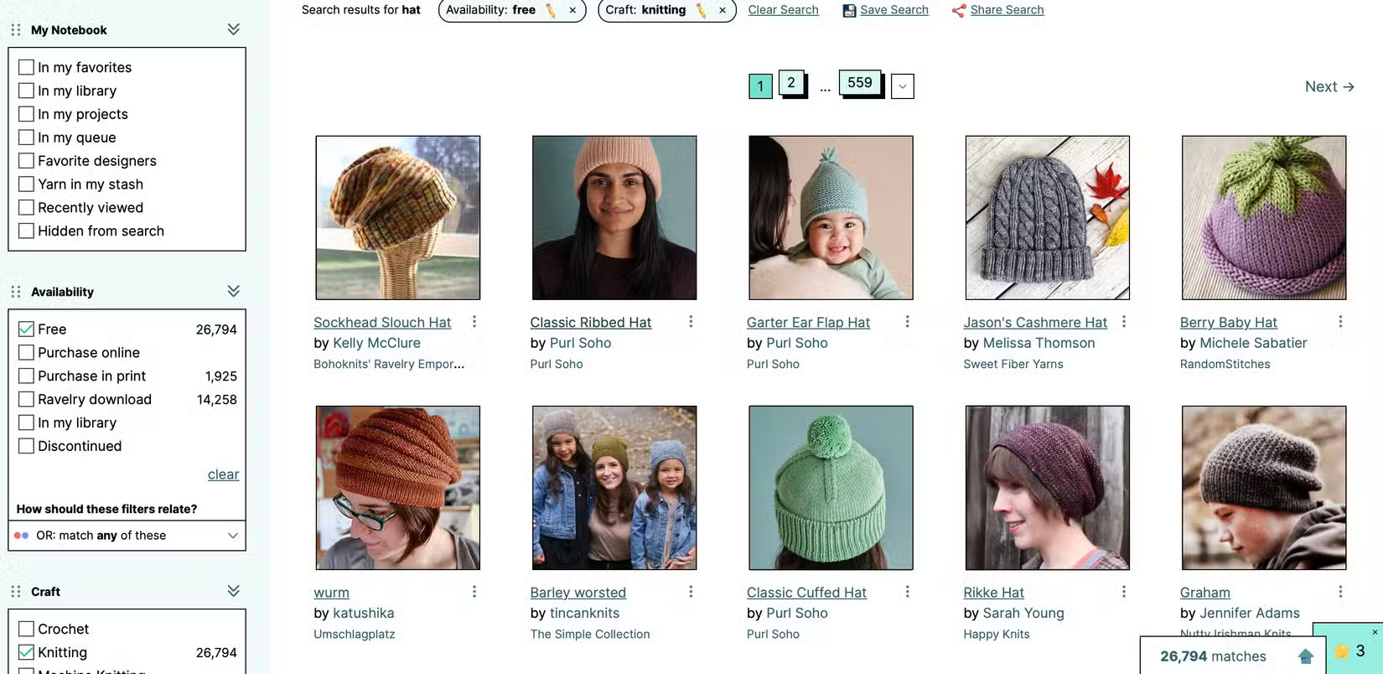Collapse the My Notebook panel

[x=234, y=29]
